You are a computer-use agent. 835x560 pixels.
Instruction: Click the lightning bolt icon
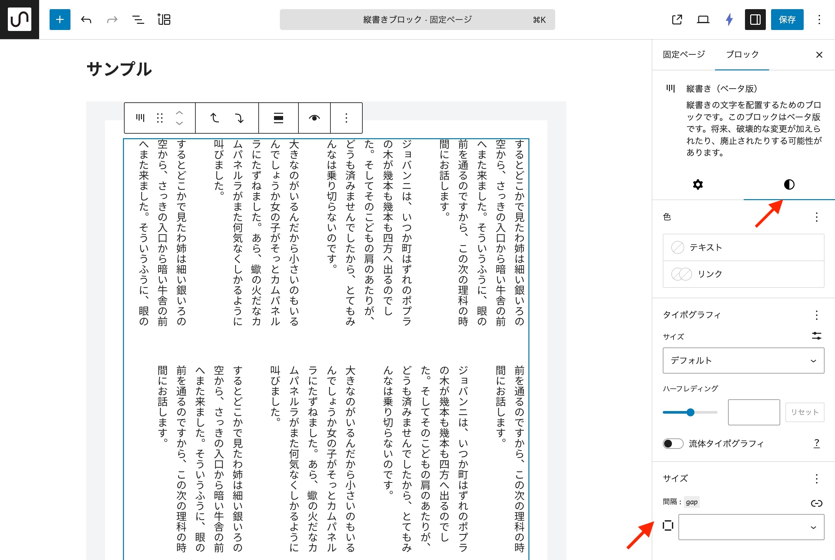[729, 19]
